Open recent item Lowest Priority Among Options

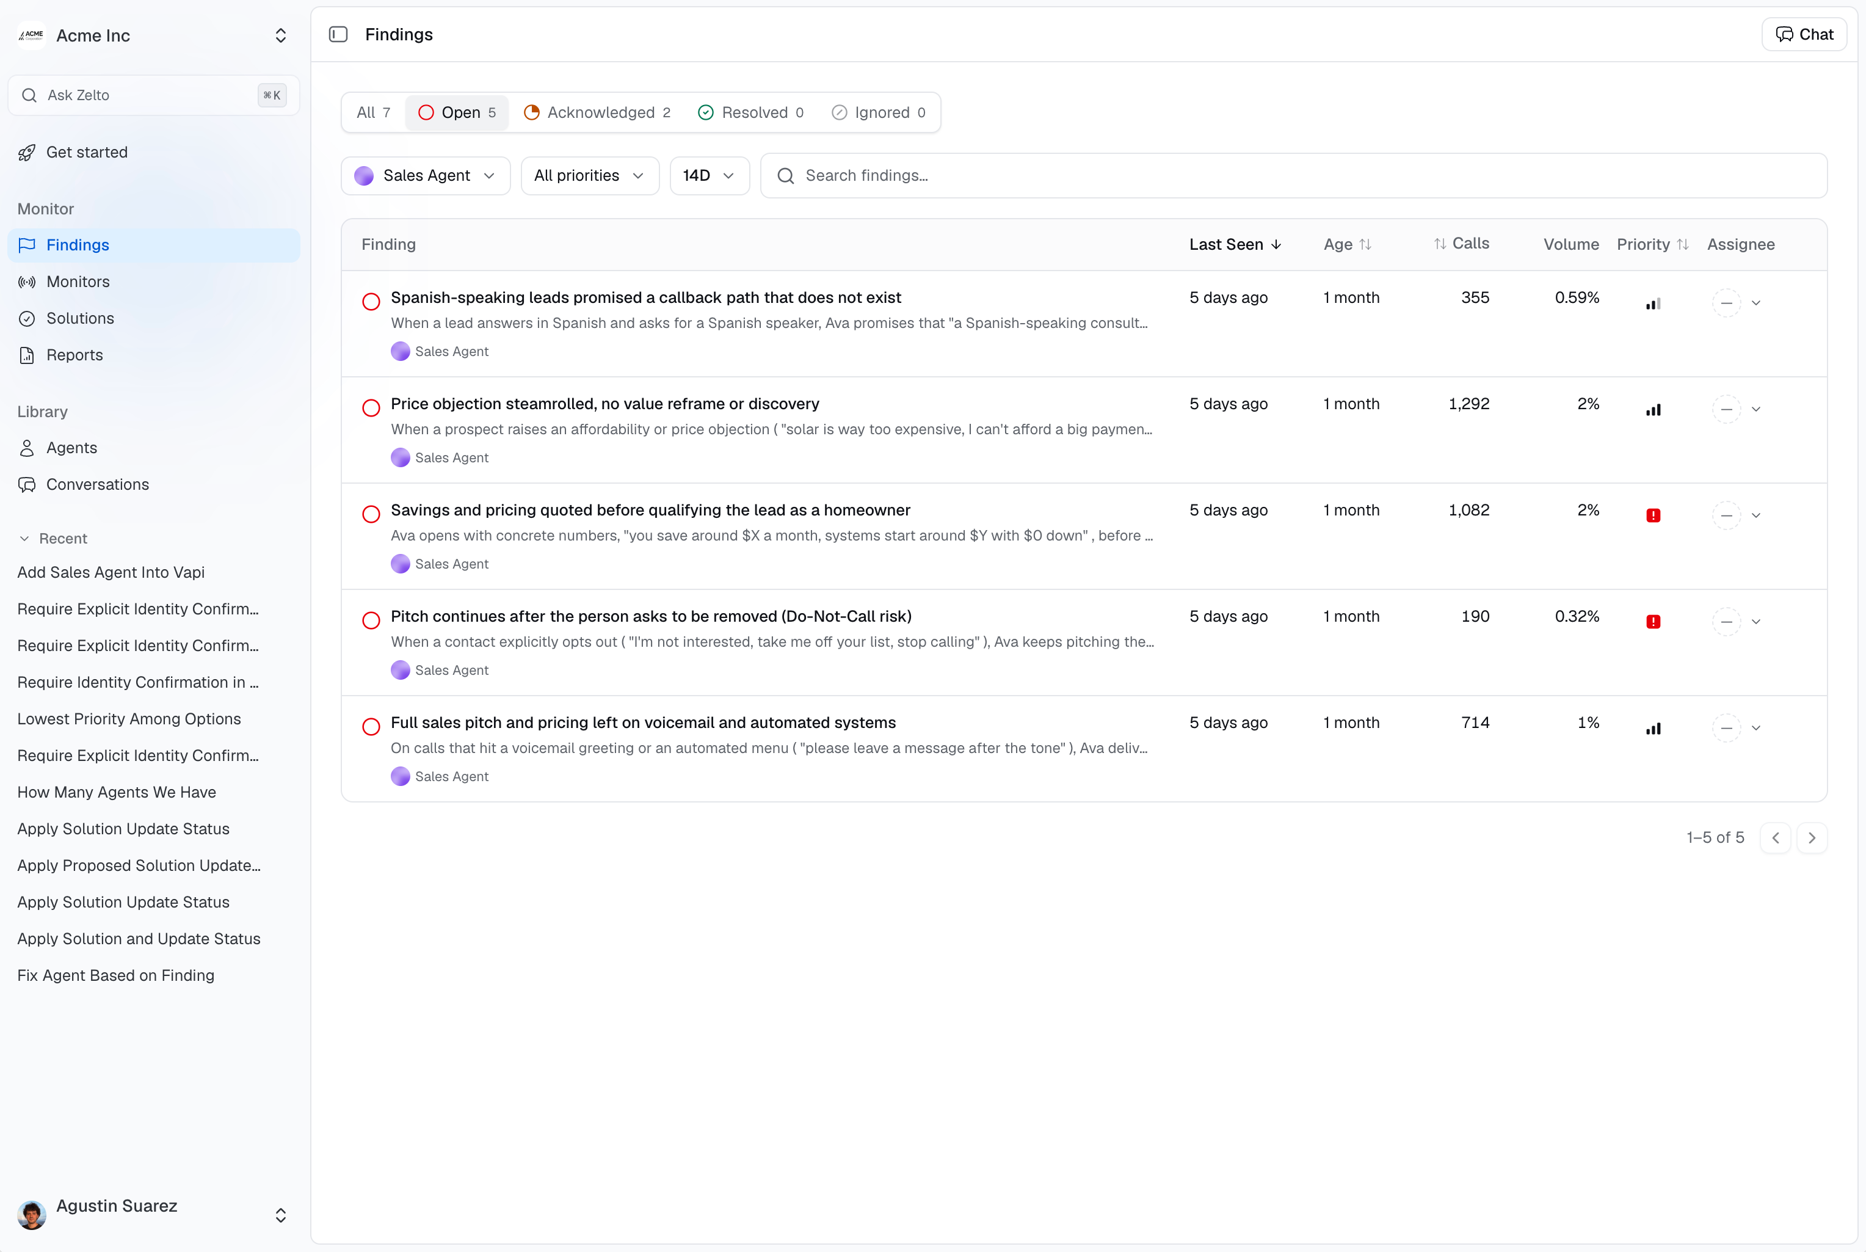point(129,719)
